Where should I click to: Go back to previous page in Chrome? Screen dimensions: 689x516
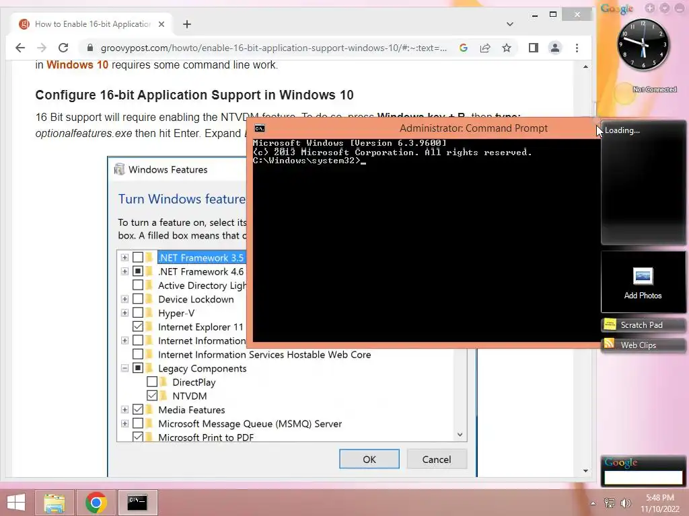click(x=20, y=48)
